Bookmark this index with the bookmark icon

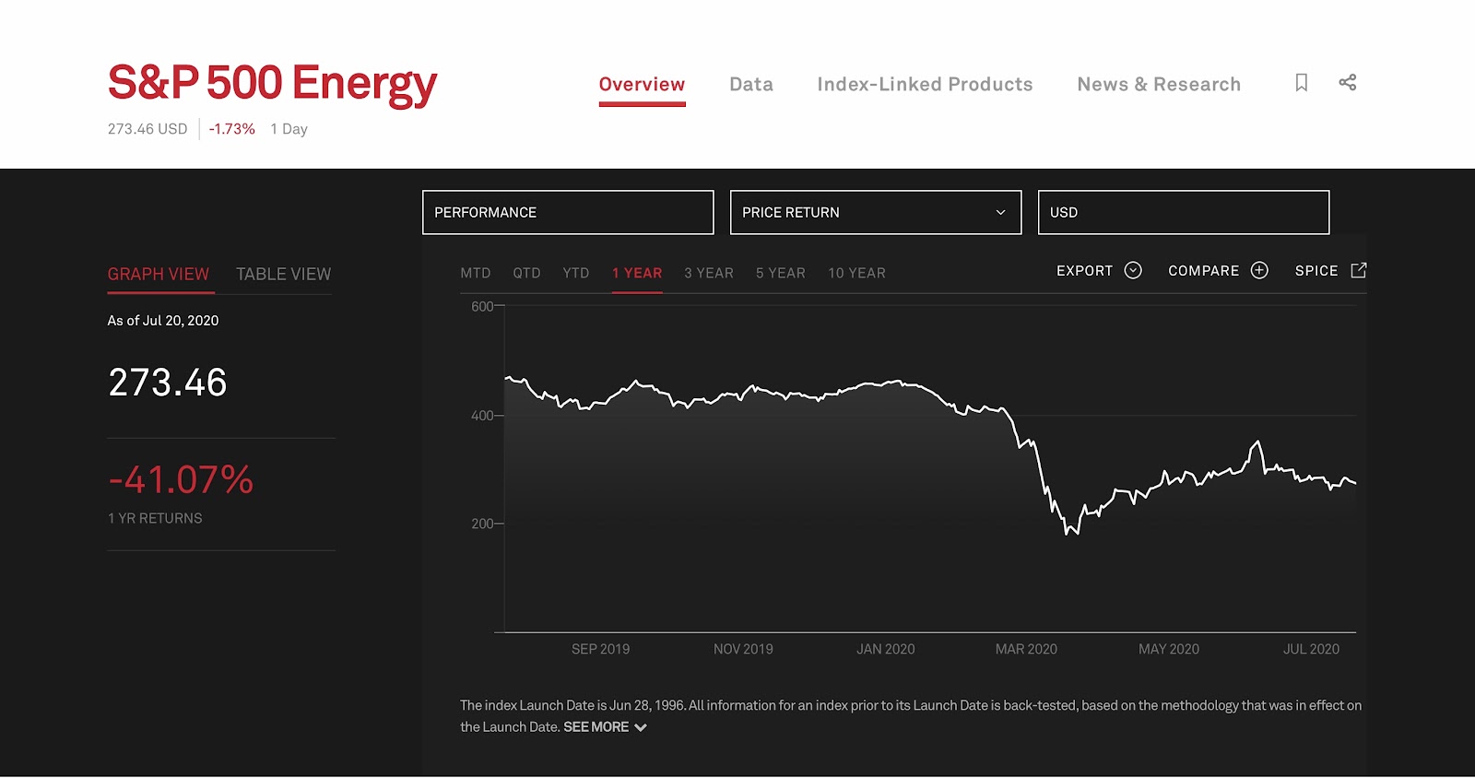1302,83
